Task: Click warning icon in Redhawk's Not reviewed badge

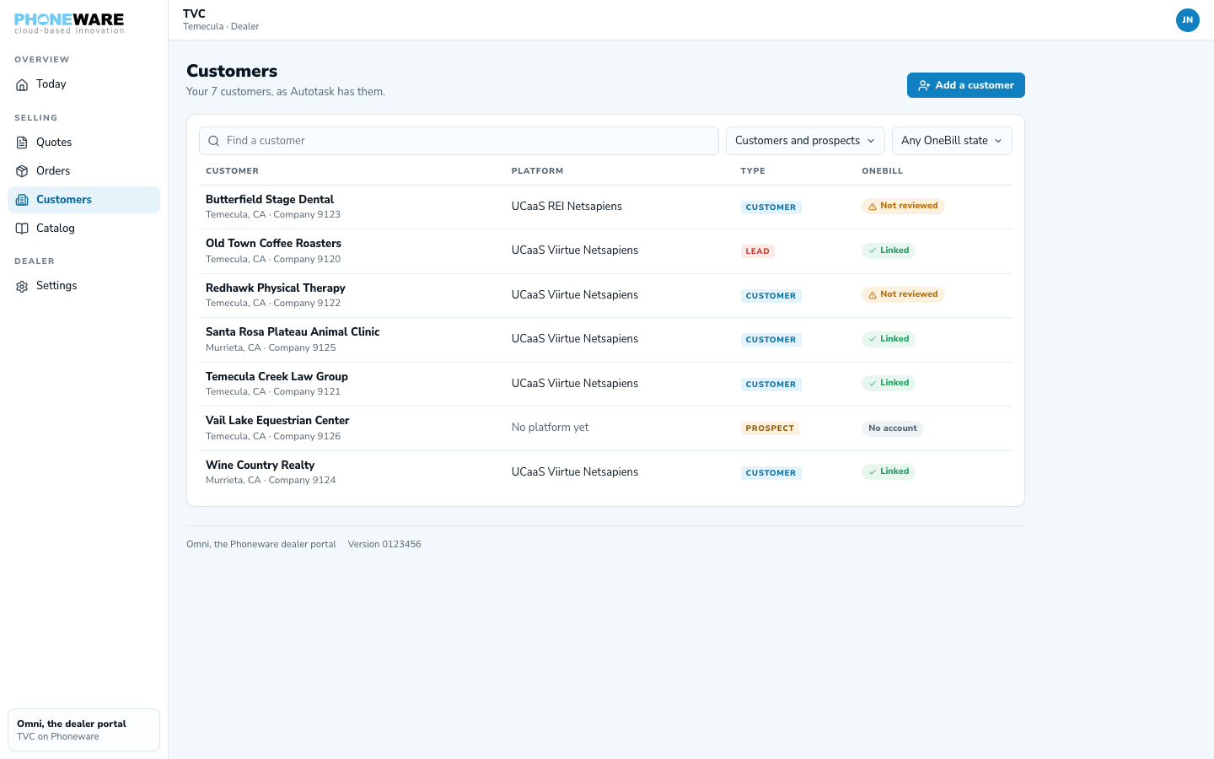Action: click(x=873, y=295)
